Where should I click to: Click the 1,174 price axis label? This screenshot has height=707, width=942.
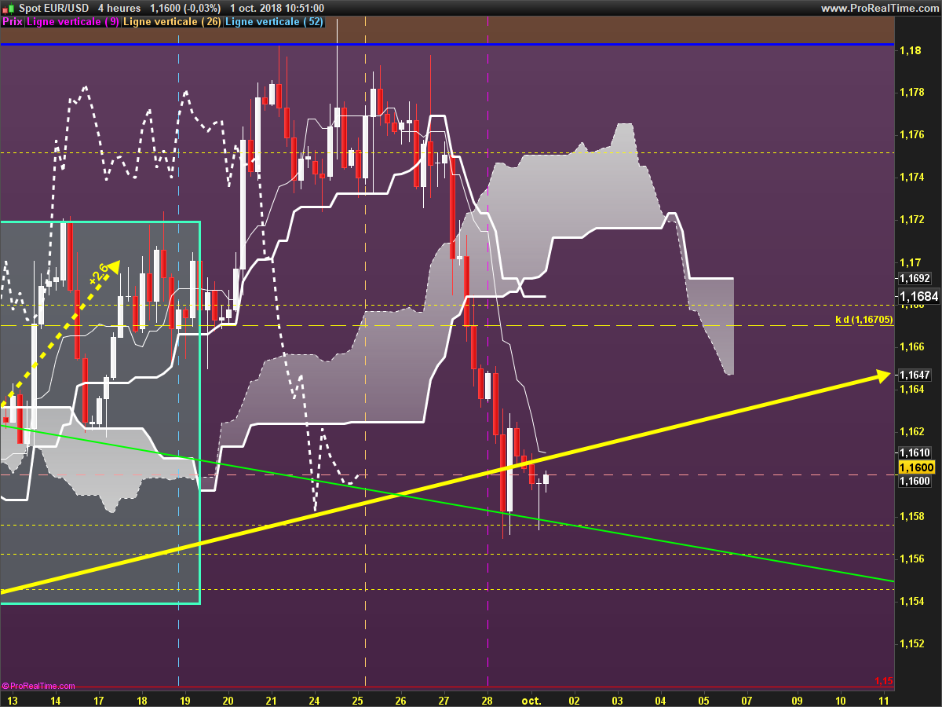coord(912,178)
